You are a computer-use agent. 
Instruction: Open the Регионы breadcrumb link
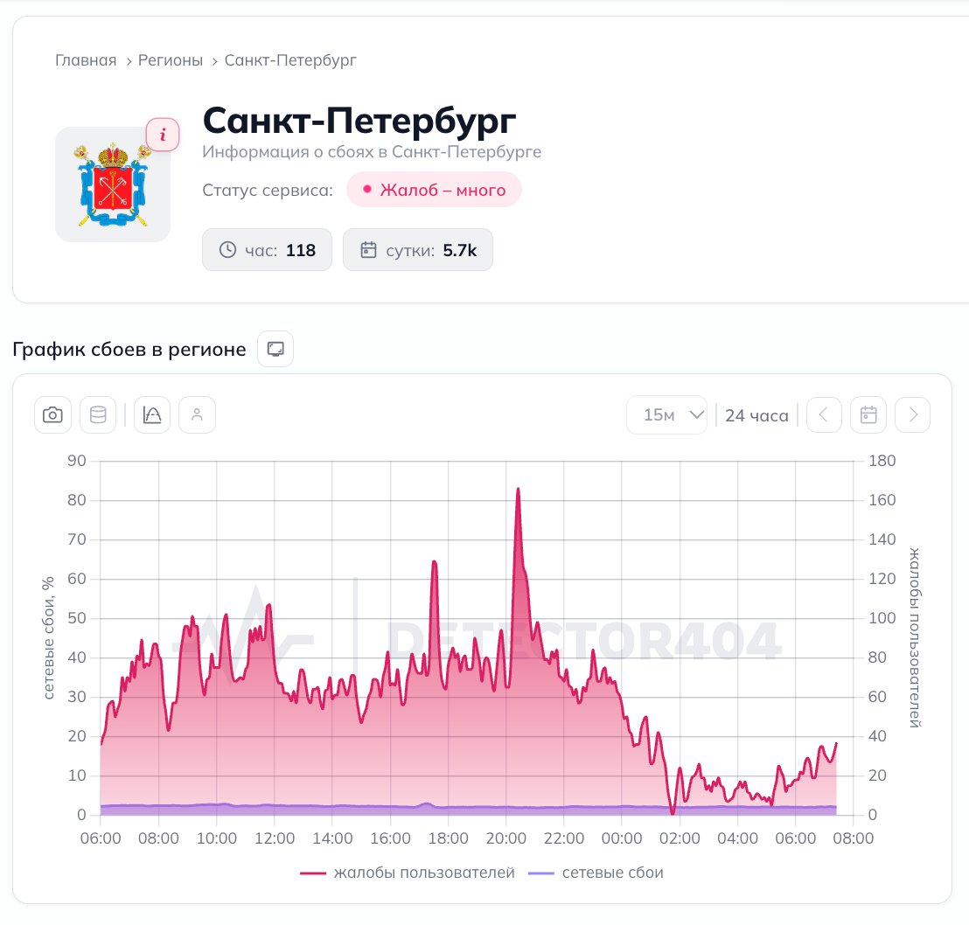tap(171, 60)
